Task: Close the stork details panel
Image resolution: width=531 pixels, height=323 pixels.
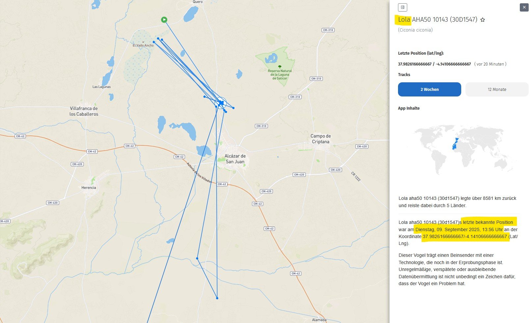Action: click(524, 7)
